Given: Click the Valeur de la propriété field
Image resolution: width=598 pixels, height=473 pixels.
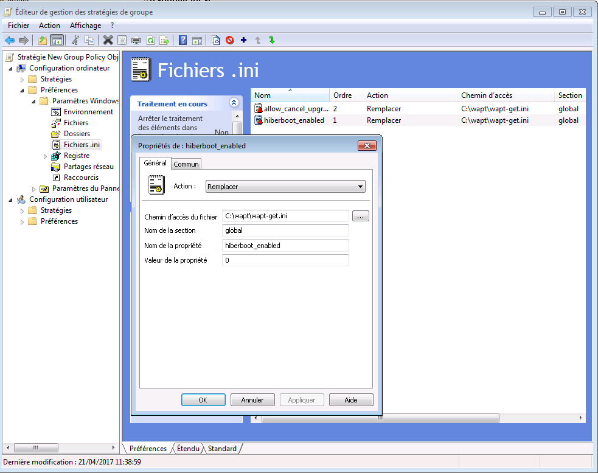Looking at the screenshot, I should pos(285,260).
